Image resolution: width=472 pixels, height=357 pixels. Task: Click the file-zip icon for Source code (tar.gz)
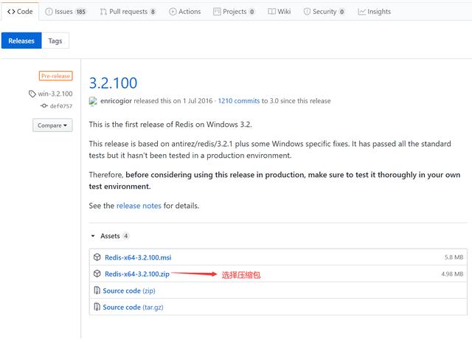coord(97,307)
